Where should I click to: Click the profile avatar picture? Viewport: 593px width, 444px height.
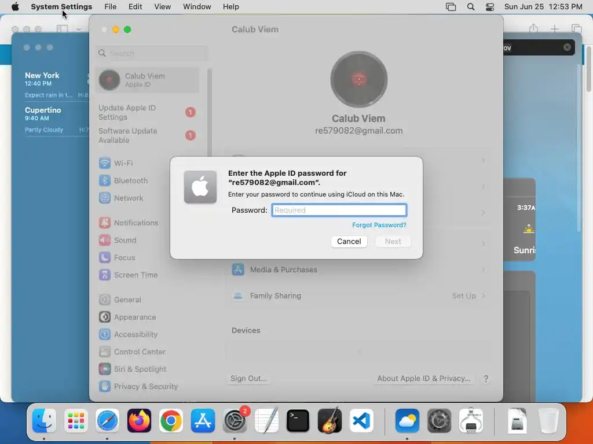click(x=358, y=80)
